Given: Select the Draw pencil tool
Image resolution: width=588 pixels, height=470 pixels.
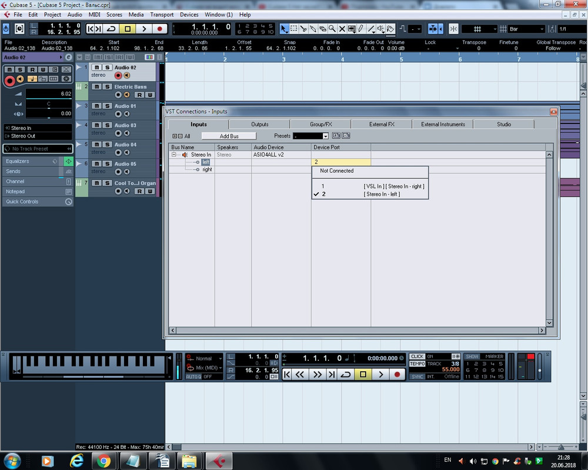Looking at the screenshot, I should coord(361,28).
